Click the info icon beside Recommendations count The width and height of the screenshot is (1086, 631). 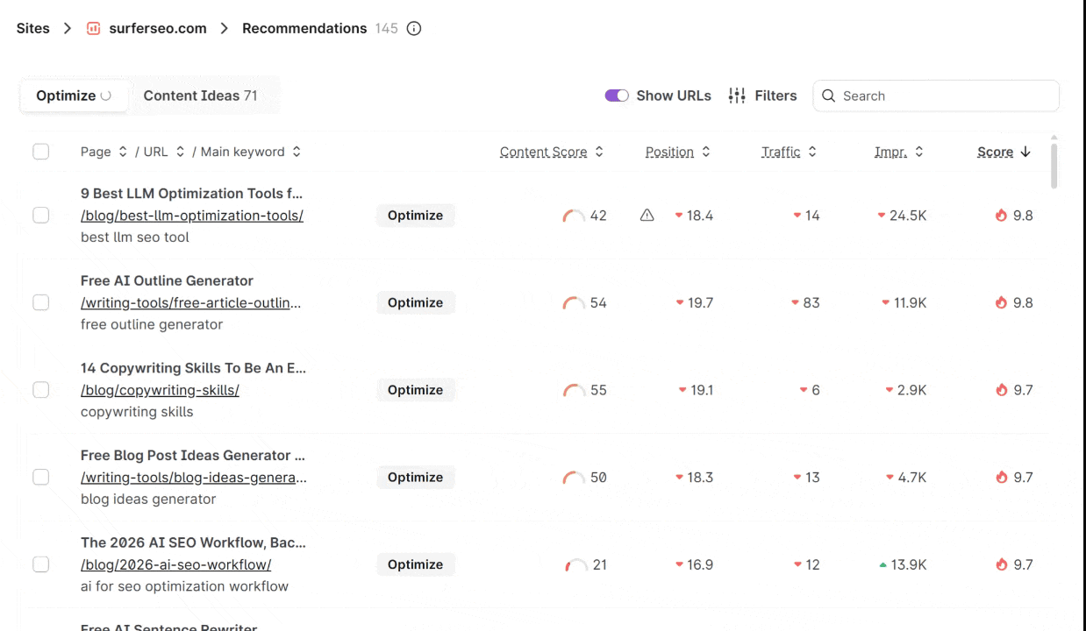click(414, 28)
